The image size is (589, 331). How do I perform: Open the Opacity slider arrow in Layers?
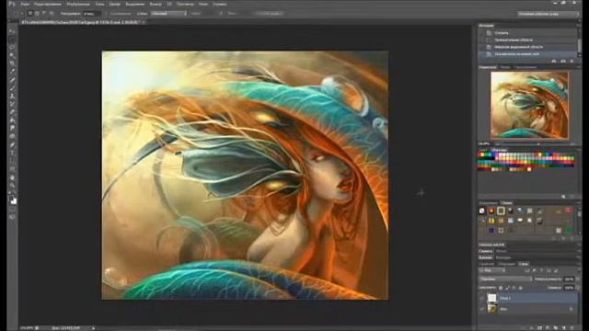coord(578,280)
